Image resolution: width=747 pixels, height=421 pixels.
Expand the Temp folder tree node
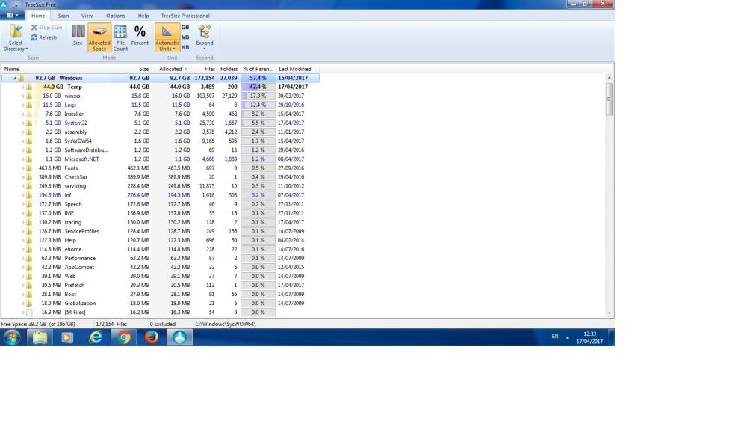tap(23, 87)
